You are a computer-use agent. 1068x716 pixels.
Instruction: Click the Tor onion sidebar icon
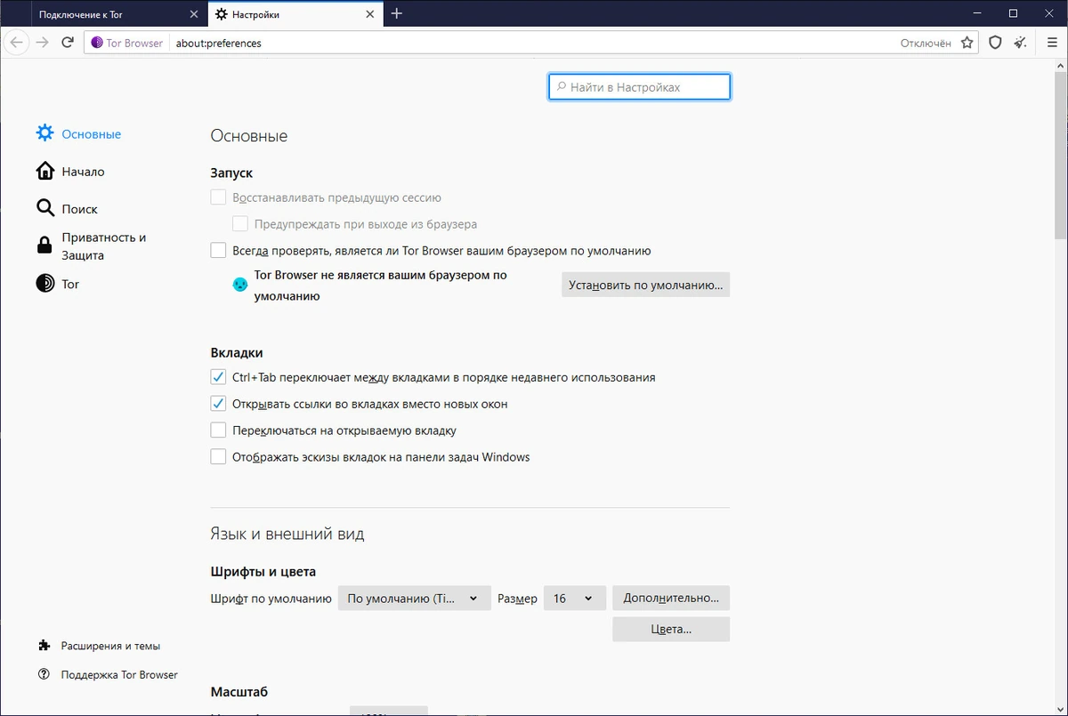44,284
